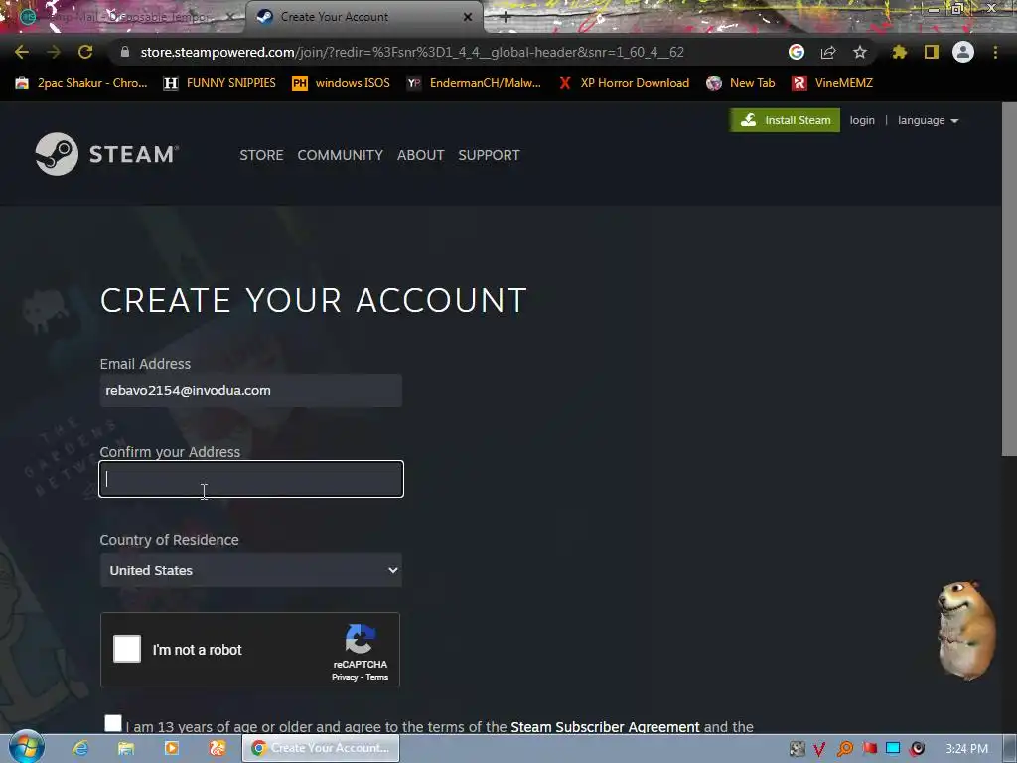
Task: Open COMMUNITY menu
Action: (x=340, y=155)
